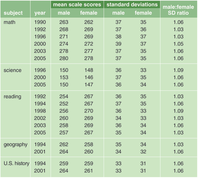Select science 2000 female mean 146

point(89,77)
